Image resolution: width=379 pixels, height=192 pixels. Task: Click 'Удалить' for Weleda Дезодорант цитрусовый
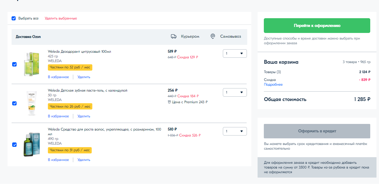[84, 77]
